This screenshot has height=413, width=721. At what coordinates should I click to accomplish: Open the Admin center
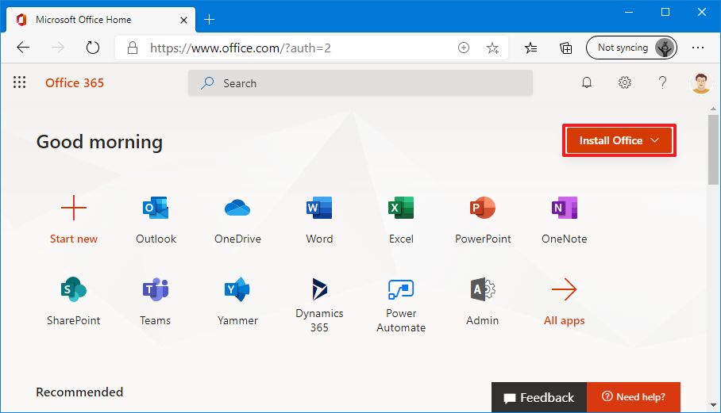tap(483, 291)
